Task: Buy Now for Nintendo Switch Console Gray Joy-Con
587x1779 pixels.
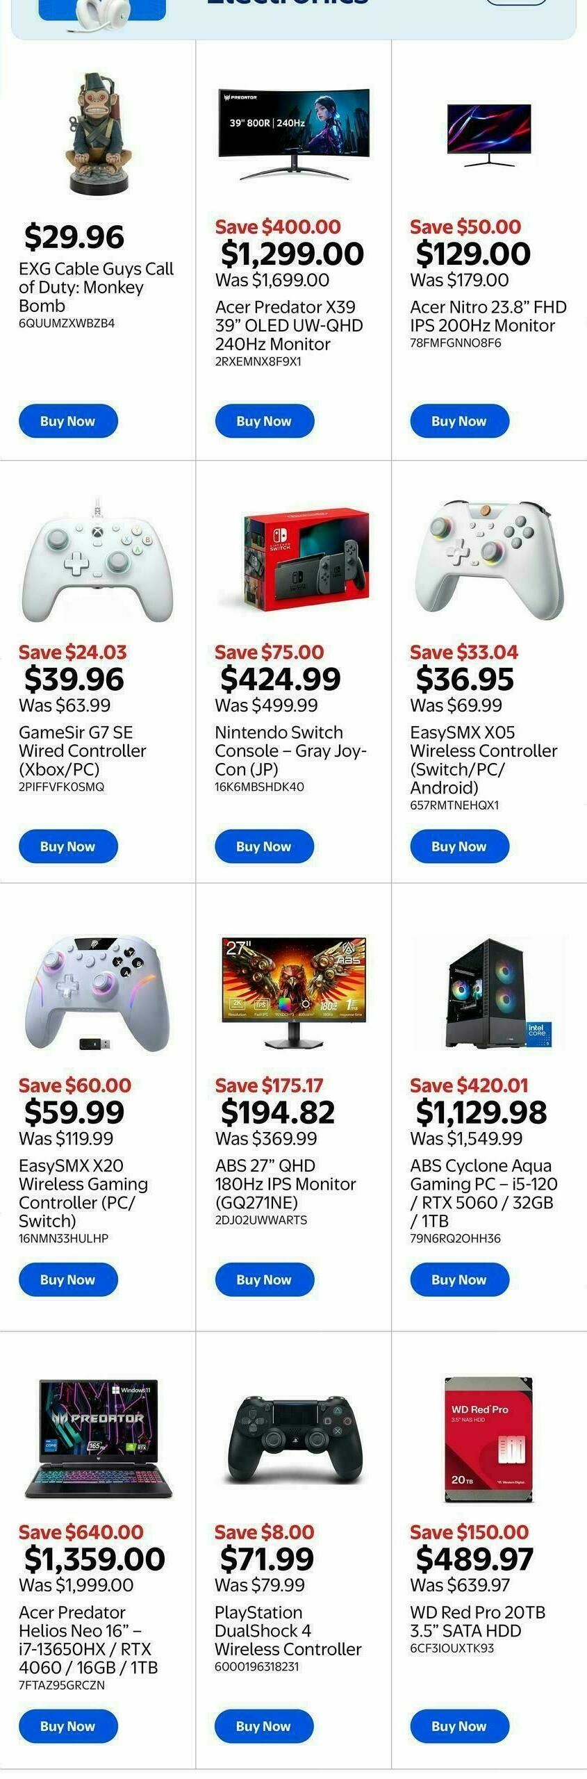Action: click(x=263, y=846)
